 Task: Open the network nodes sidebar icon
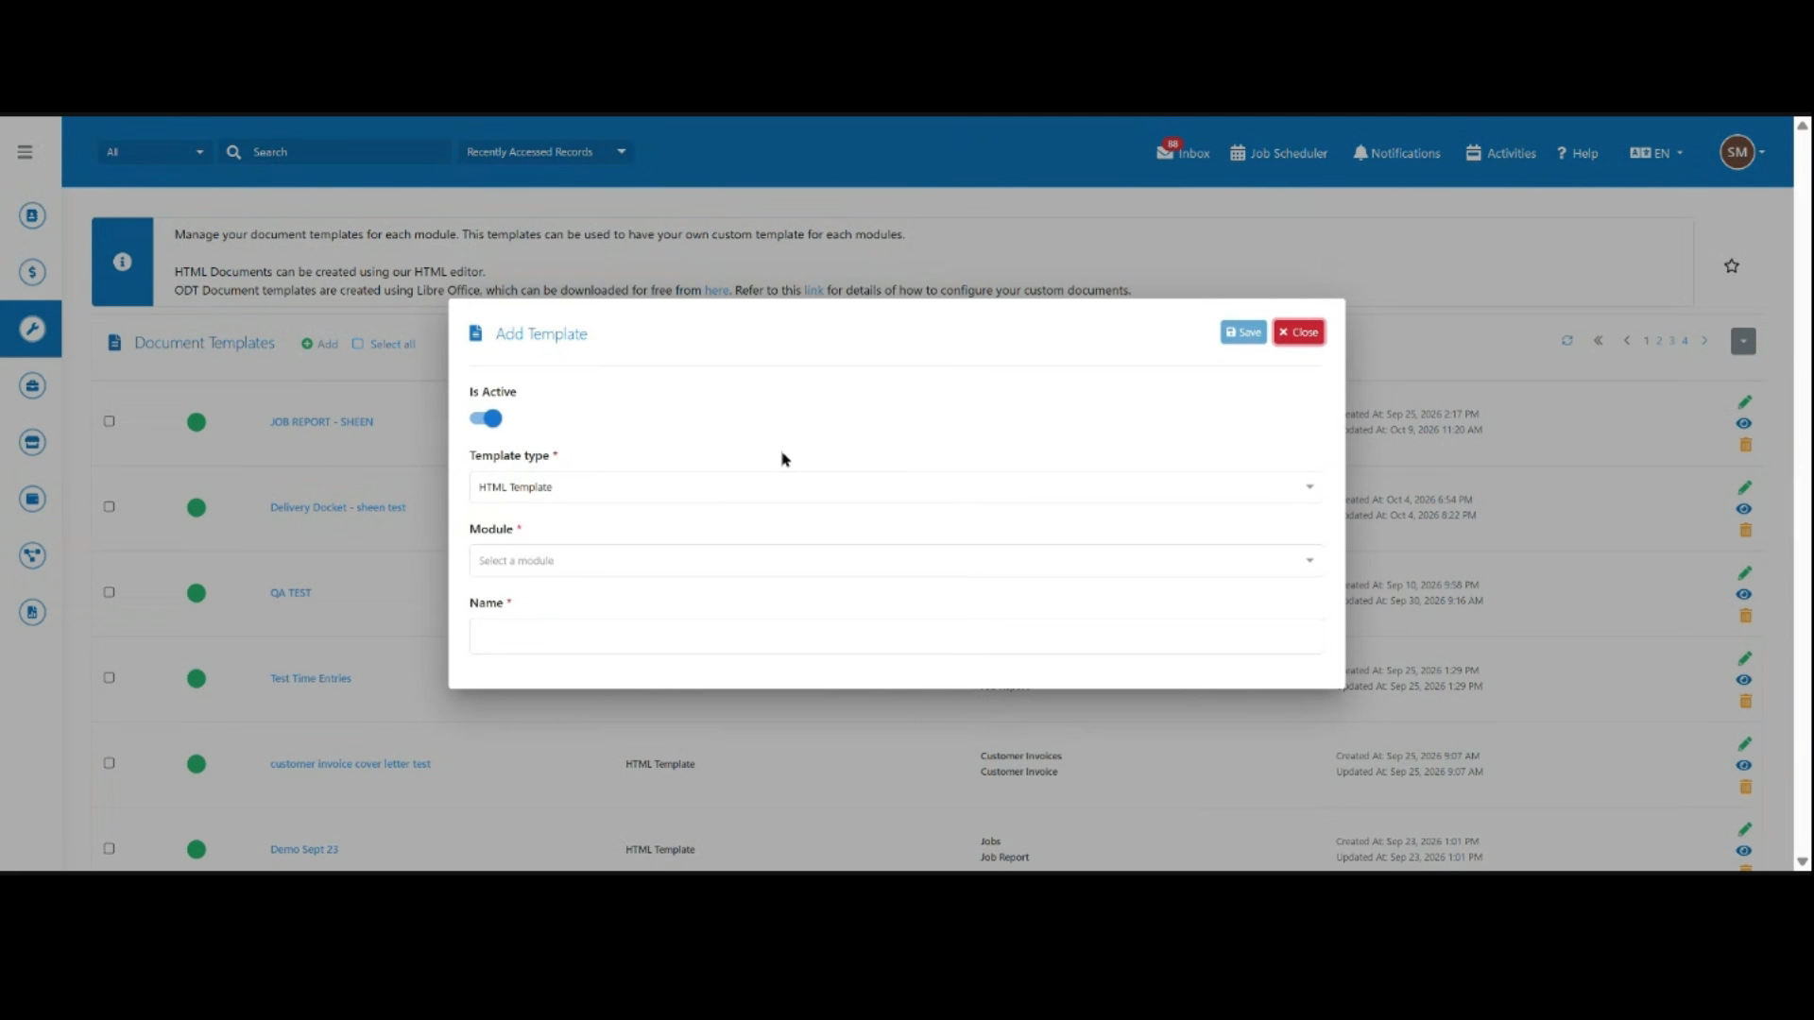coord(32,555)
